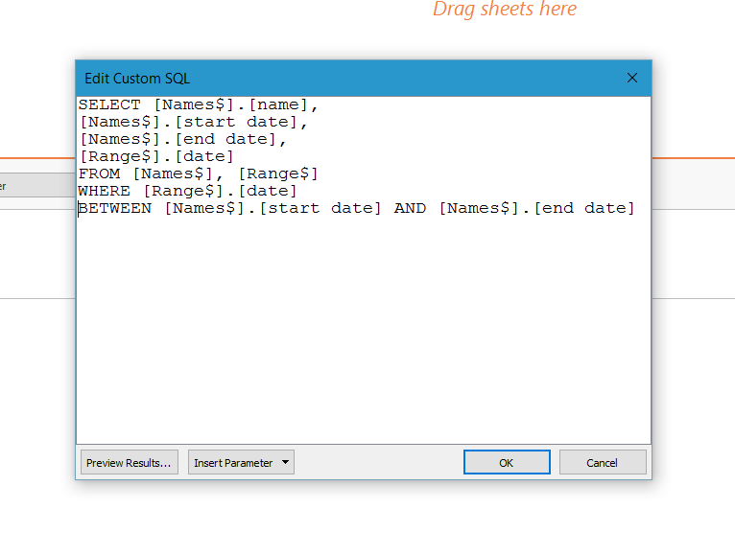Click the [Names$].[start date], line
This screenshot has height=555, width=735.
193,123
